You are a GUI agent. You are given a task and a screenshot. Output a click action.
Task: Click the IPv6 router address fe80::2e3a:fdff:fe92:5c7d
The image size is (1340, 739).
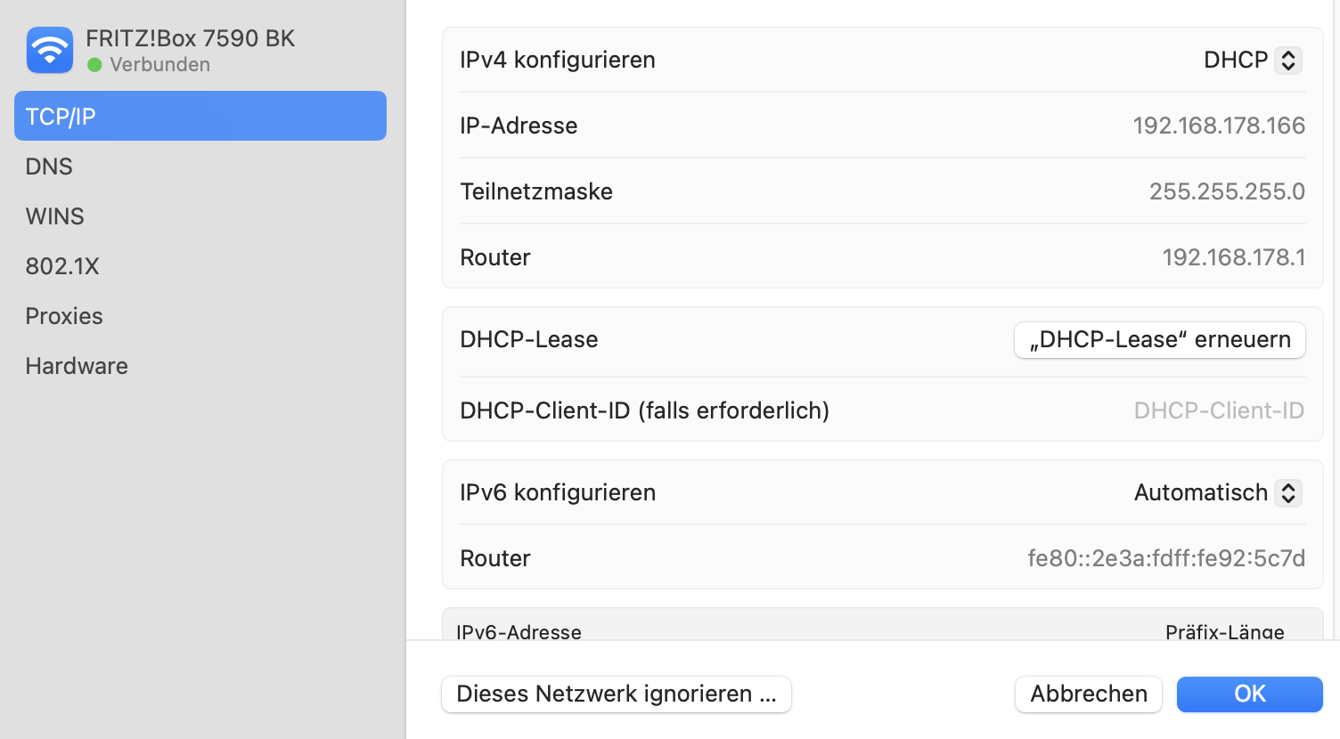point(1165,558)
